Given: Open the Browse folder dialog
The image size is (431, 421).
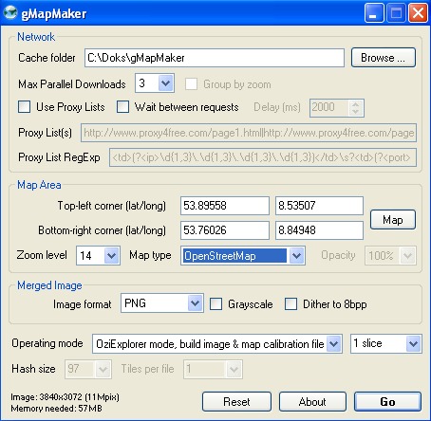Looking at the screenshot, I should tap(384, 58).
